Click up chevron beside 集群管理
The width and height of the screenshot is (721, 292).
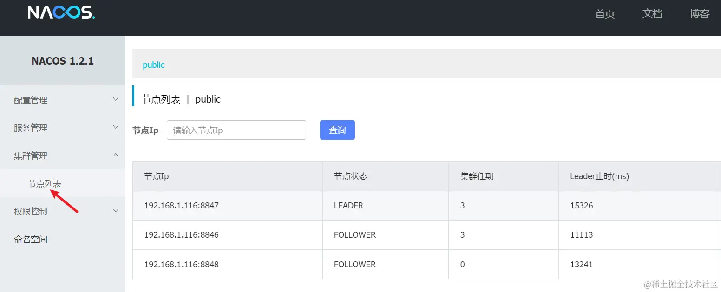click(116, 155)
